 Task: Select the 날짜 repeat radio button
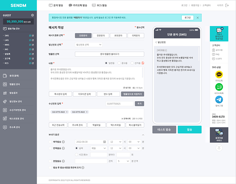(x=76, y=148)
